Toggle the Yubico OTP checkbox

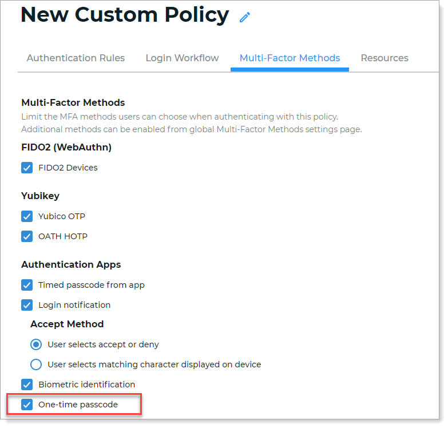[27, 216]
